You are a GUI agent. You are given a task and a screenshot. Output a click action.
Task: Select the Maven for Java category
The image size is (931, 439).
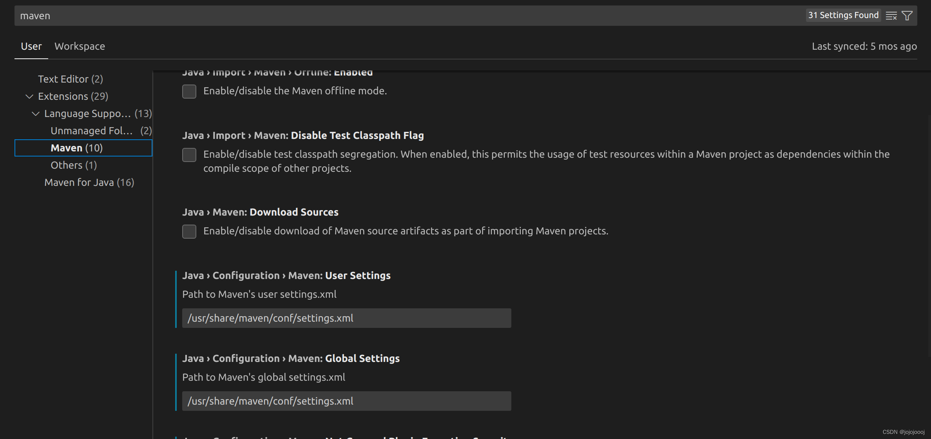(x=89, y=182)
